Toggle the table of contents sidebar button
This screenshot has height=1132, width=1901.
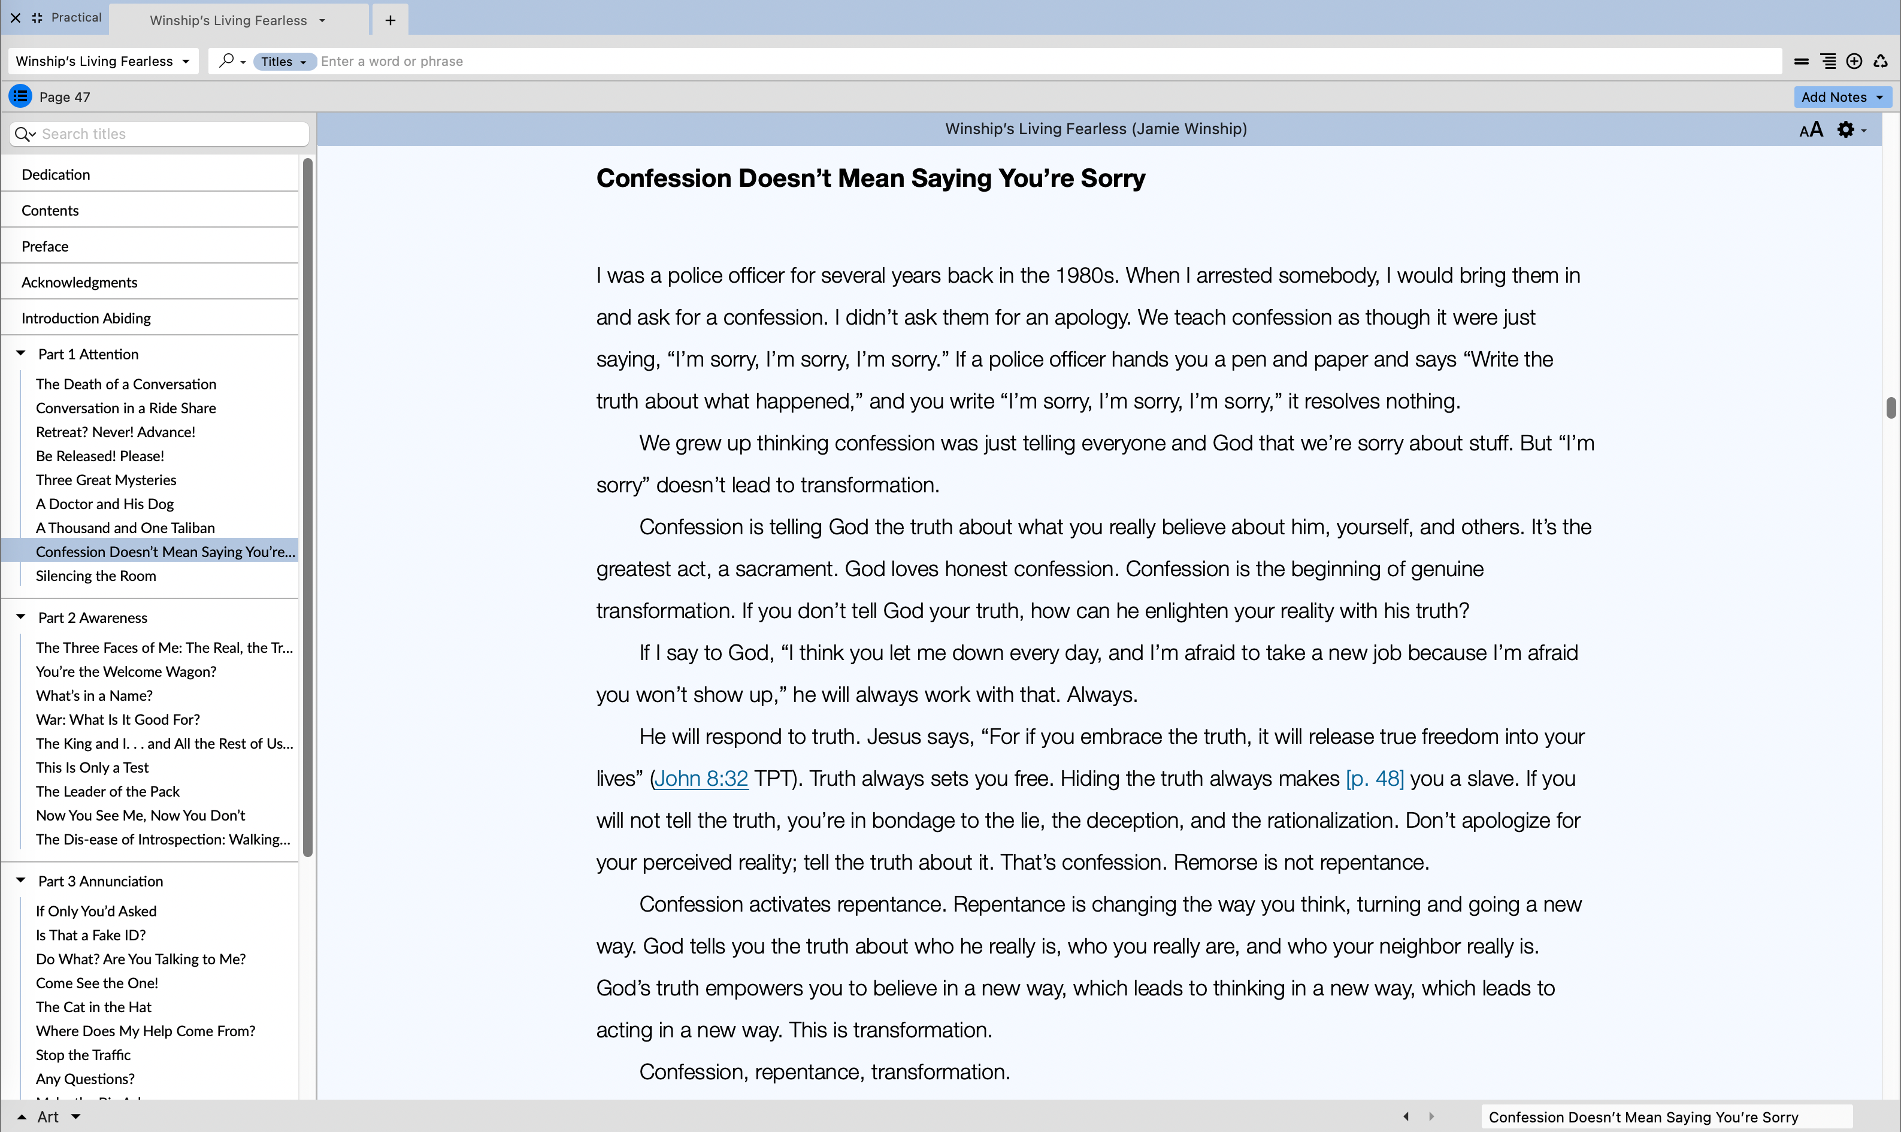[x=20, y=96]
